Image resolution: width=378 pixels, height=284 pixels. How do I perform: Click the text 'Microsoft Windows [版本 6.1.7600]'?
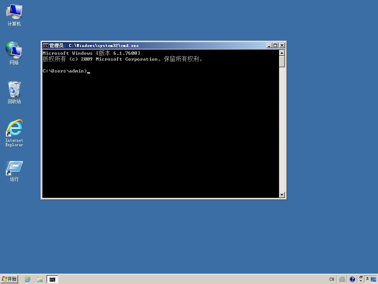pos(92,53)
